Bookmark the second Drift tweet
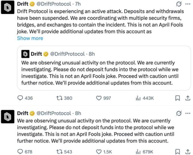The width and height of the screenshot is (193, 155). click(178, 152)
